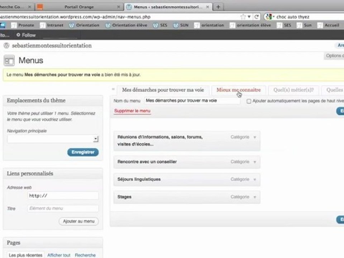Open the Orientation élève WordPress bookmark
344x258 pixels.
126,25
